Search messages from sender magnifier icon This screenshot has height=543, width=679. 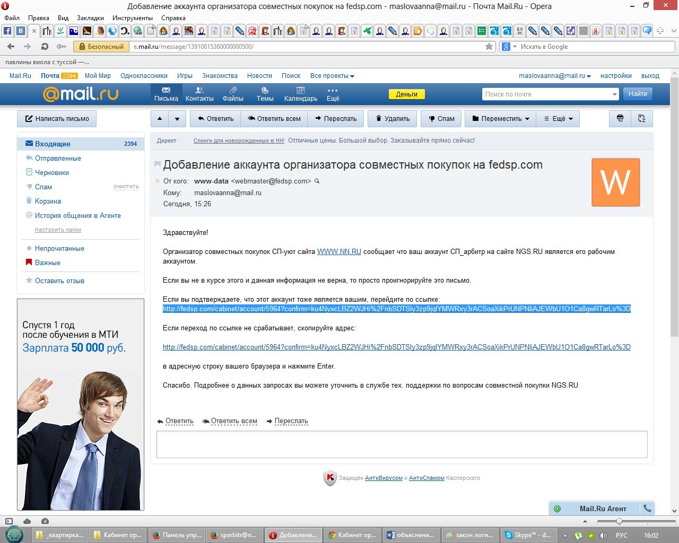(x=317, y=181)
